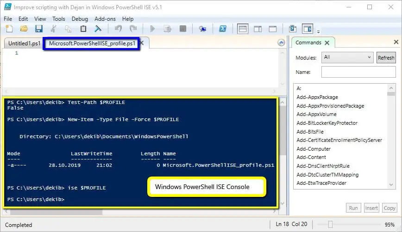This screenshot has width=402, height=232.
Task: Click the Cut scissors icon
Action: (54, 29)
